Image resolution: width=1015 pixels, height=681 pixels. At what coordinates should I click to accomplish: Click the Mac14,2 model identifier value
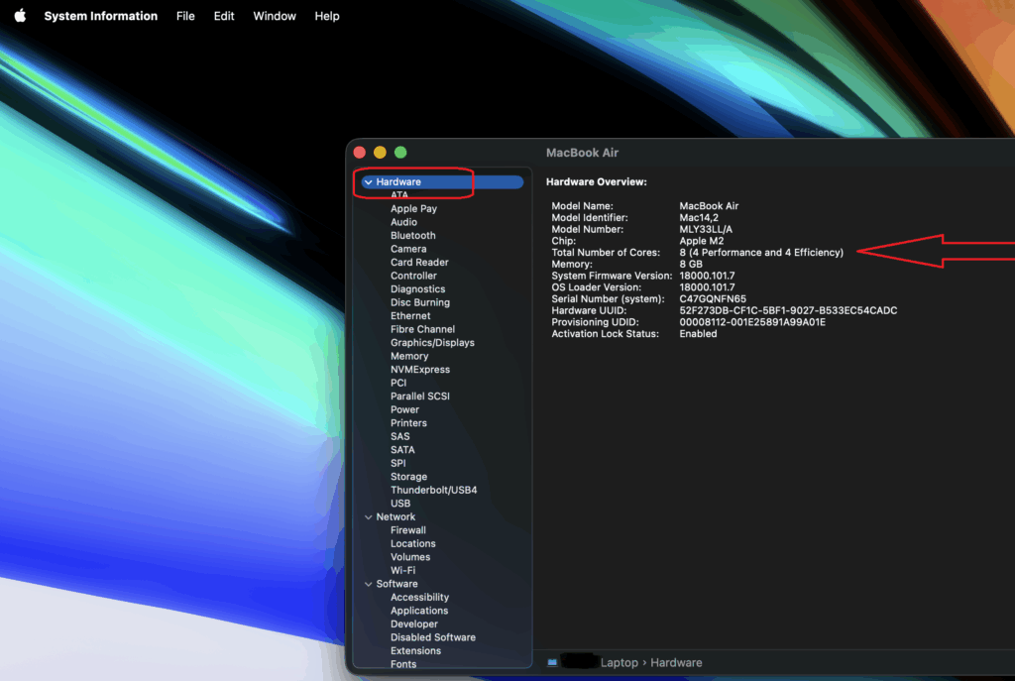click(699, 217)
